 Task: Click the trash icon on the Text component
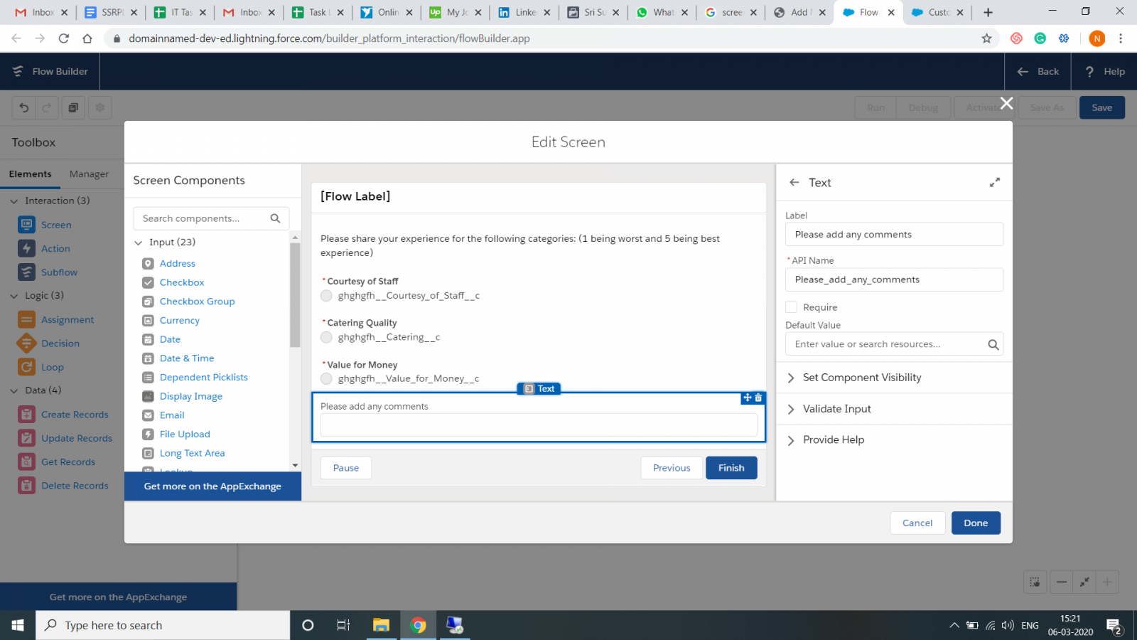coord(758,398)
